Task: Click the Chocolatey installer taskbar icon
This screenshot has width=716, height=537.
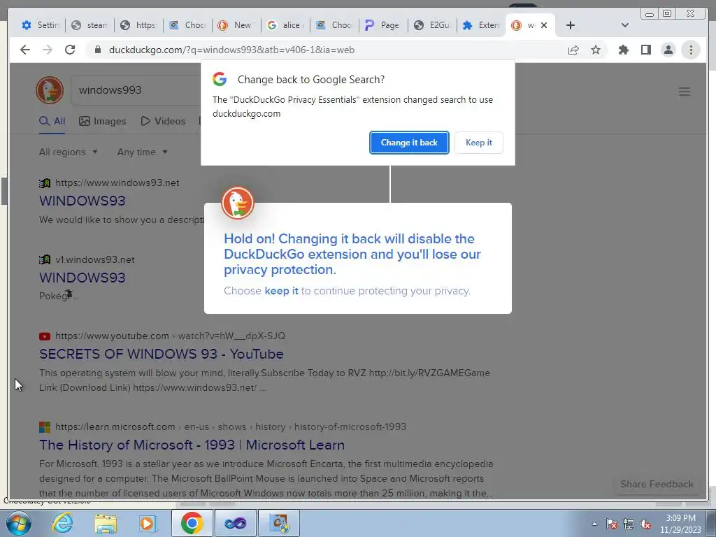Action: click(279, 523)
